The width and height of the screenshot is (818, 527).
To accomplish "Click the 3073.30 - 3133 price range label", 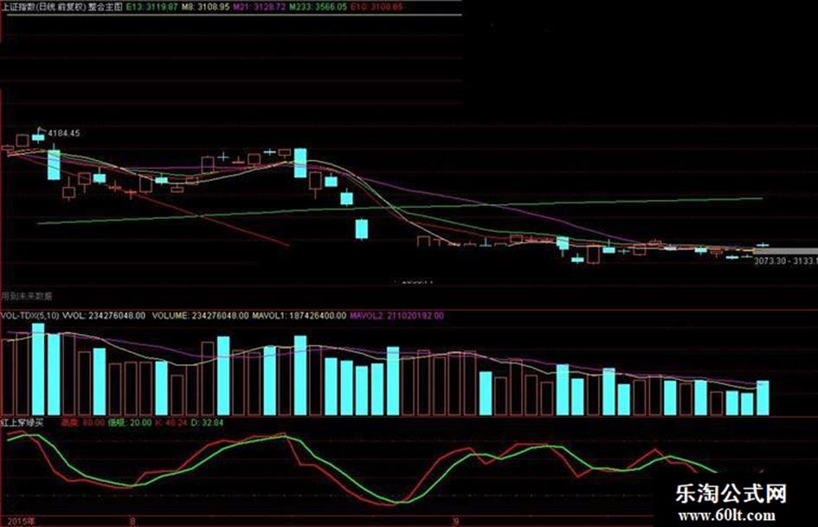I will (x=786, y=260).
